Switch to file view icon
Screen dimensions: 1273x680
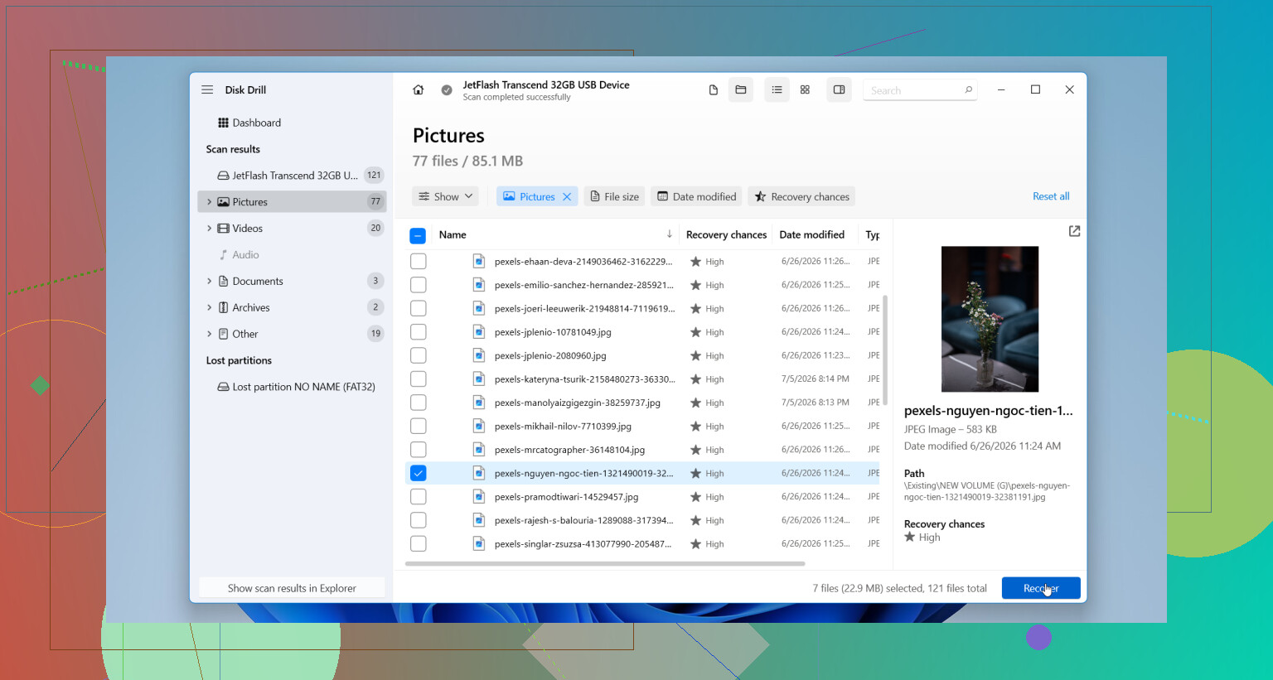(714, 89)
